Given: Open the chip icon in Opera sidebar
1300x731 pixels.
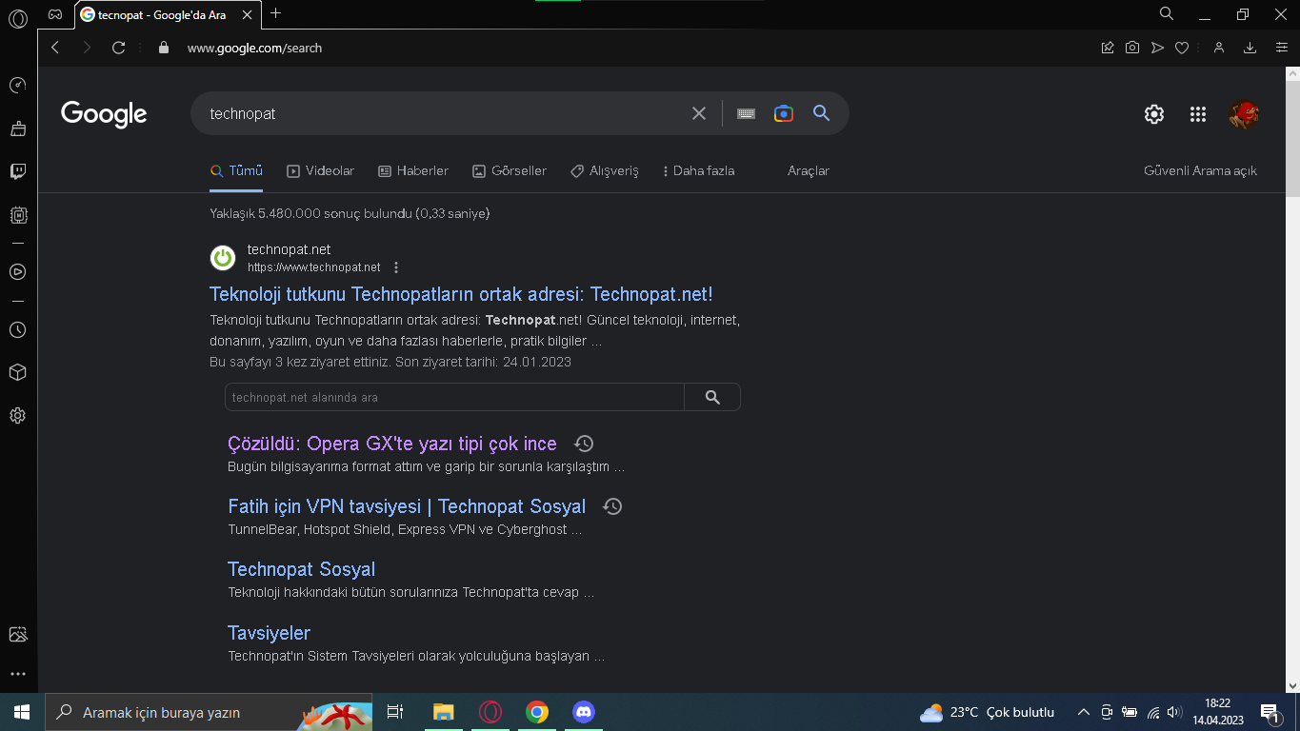Looking at the screenshot, I should 17,215.
